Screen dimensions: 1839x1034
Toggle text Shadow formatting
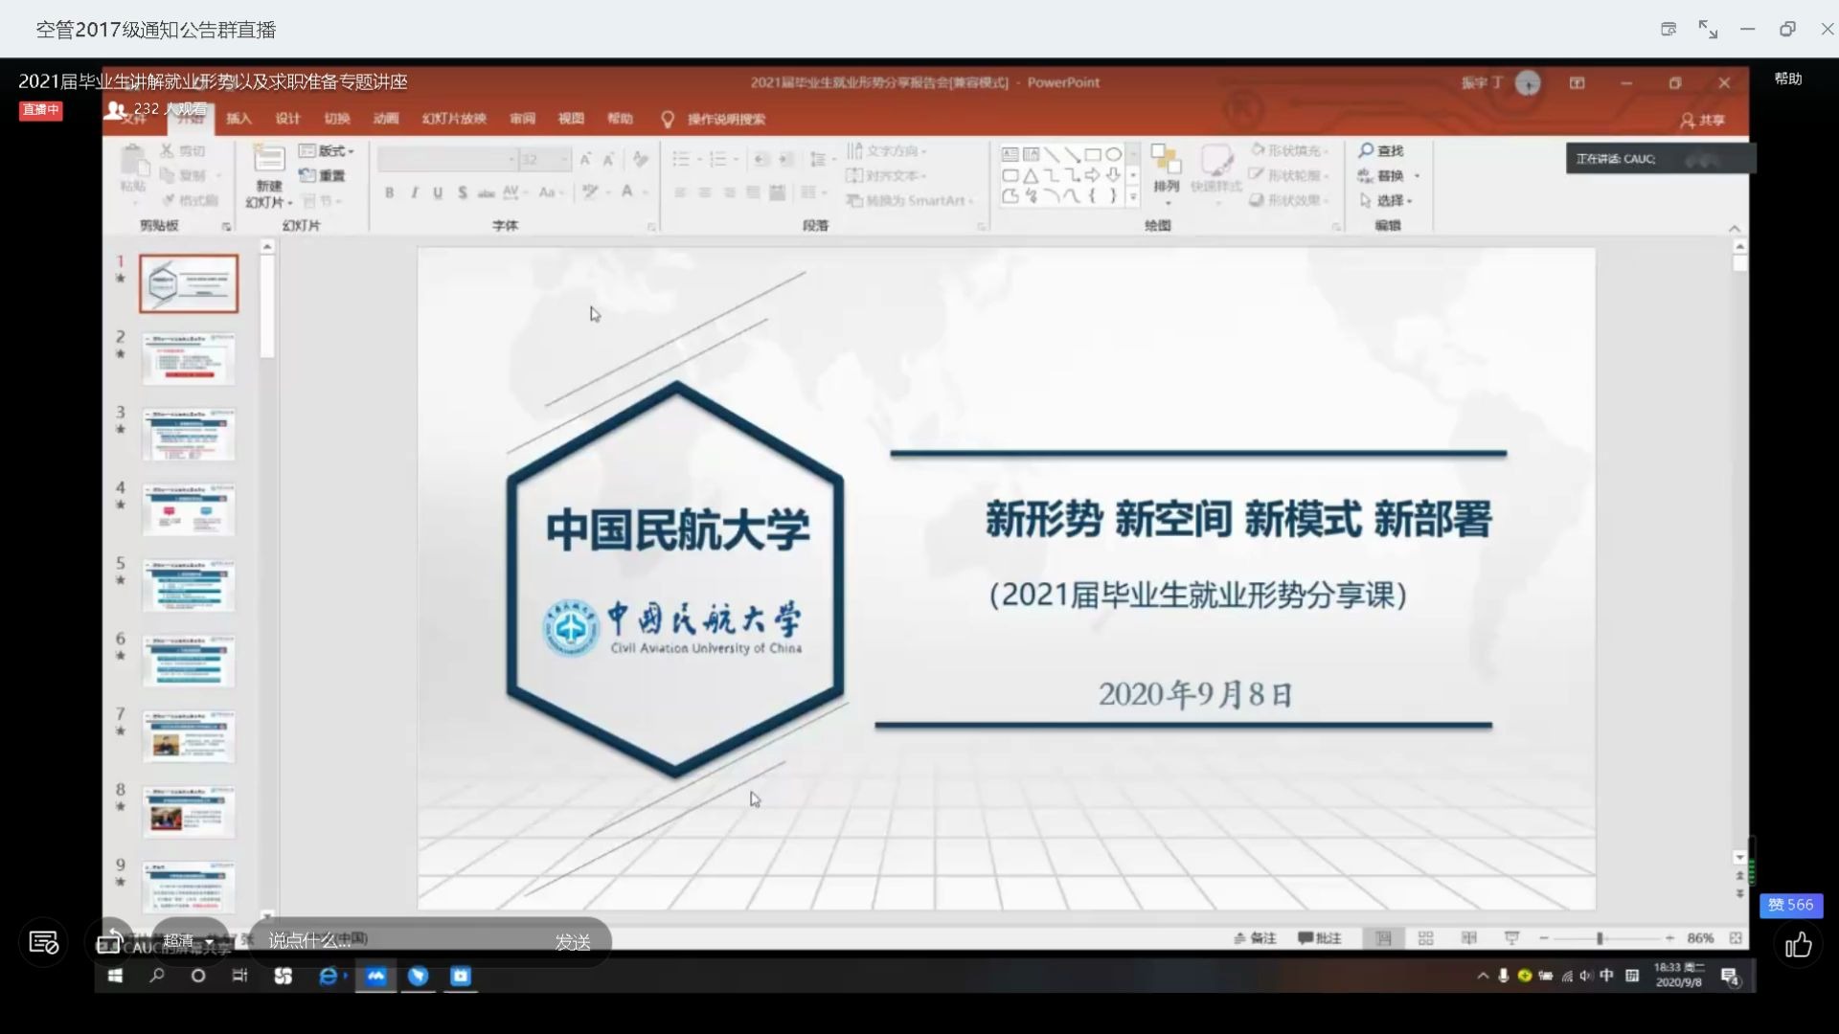tap(463, 192)
